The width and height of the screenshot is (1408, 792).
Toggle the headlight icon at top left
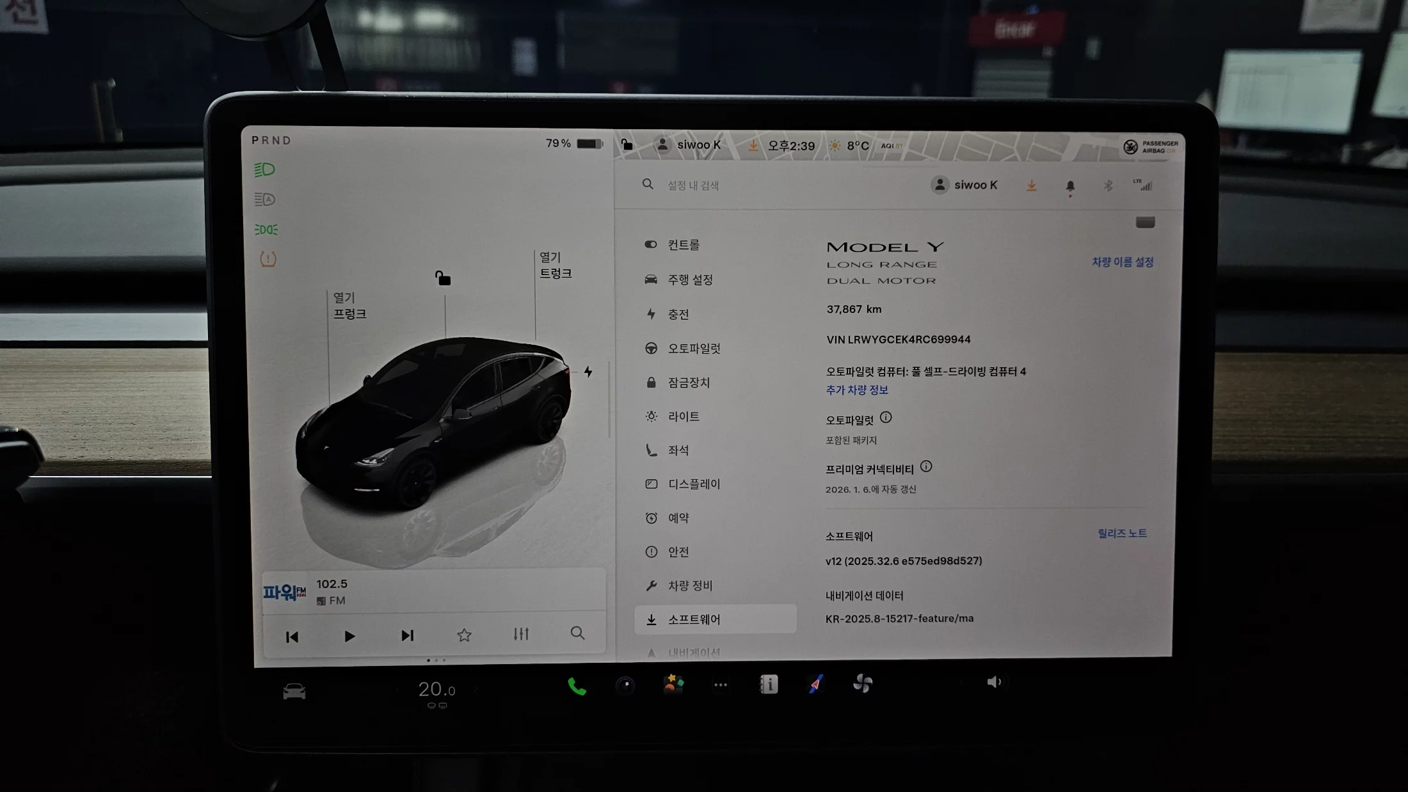coord(265,170)
